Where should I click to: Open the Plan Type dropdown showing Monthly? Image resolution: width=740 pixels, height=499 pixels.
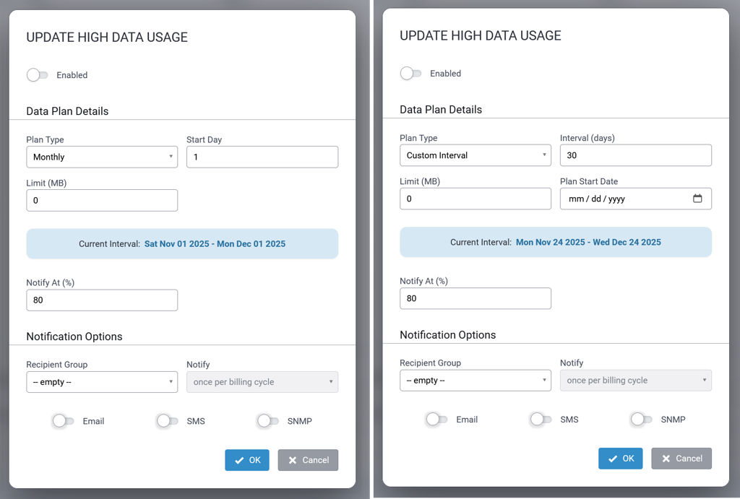[x=102, y=157]
